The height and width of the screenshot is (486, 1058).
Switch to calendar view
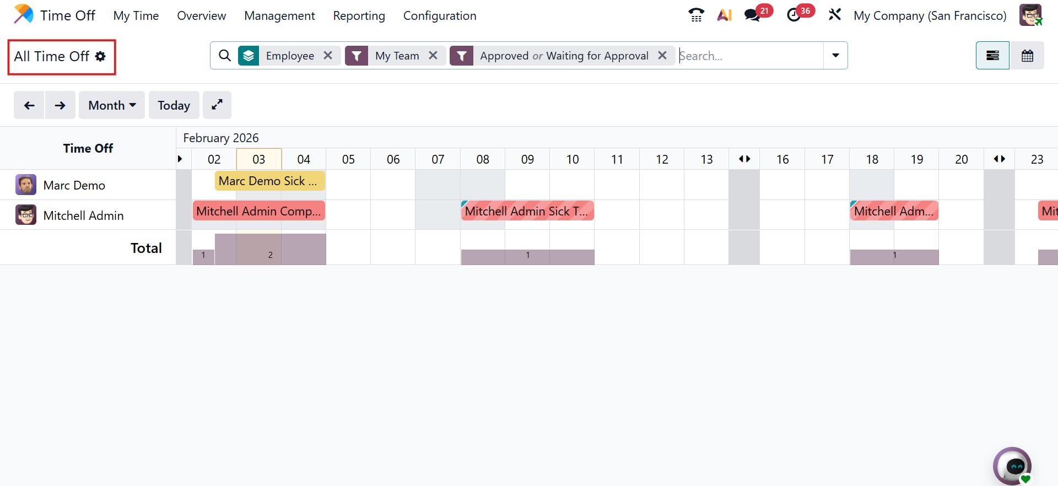pos(1027,56)
